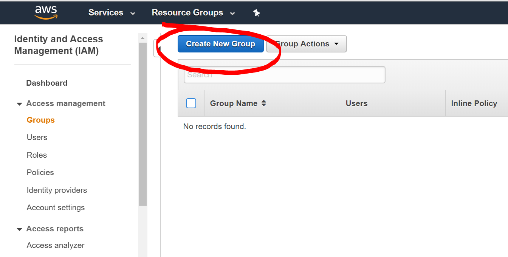Open Account settings in sidebar
Screen dimensions: 508x257
click(x=56, y=208)
